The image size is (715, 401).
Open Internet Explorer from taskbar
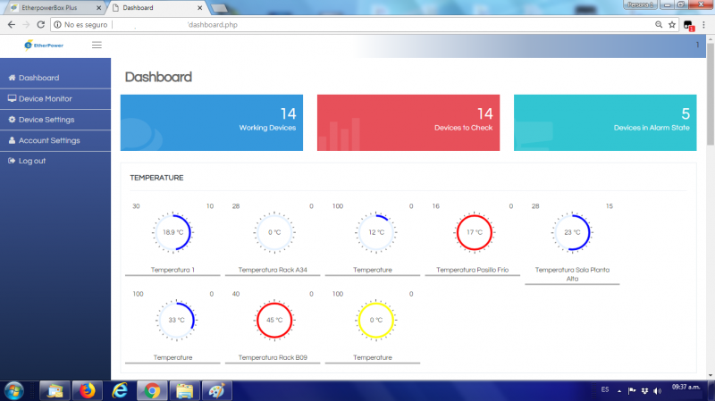(x=120, y=390)
